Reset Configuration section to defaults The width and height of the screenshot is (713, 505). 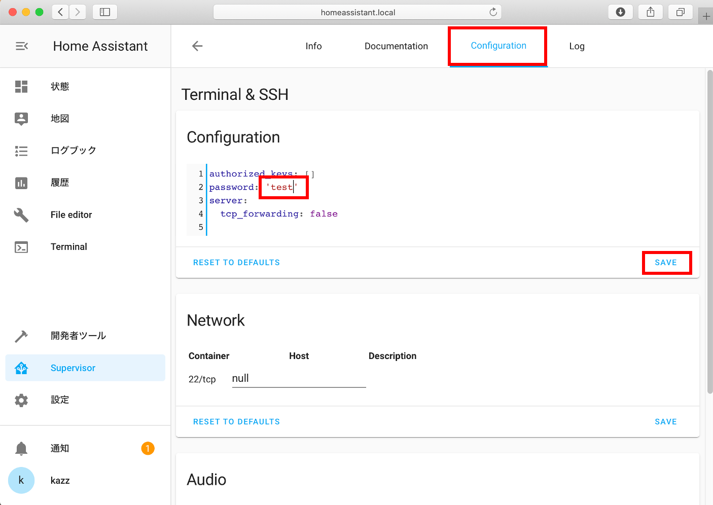pos(236,263)
